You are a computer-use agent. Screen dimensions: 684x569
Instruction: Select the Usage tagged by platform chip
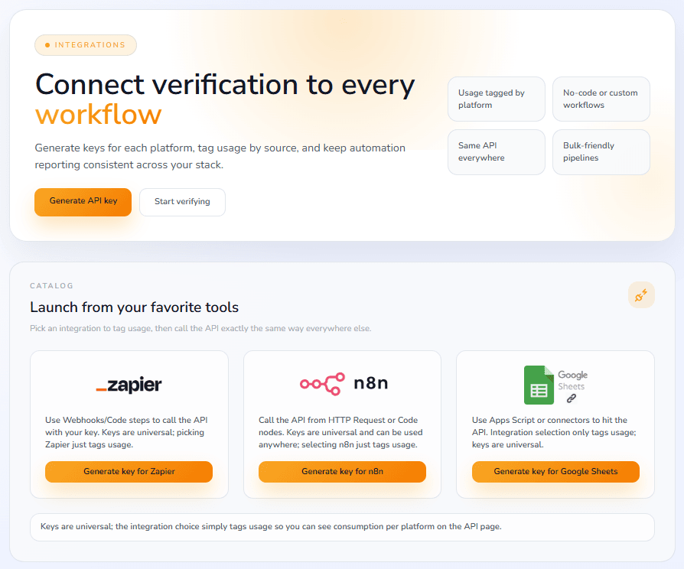[x=497, y=99]
